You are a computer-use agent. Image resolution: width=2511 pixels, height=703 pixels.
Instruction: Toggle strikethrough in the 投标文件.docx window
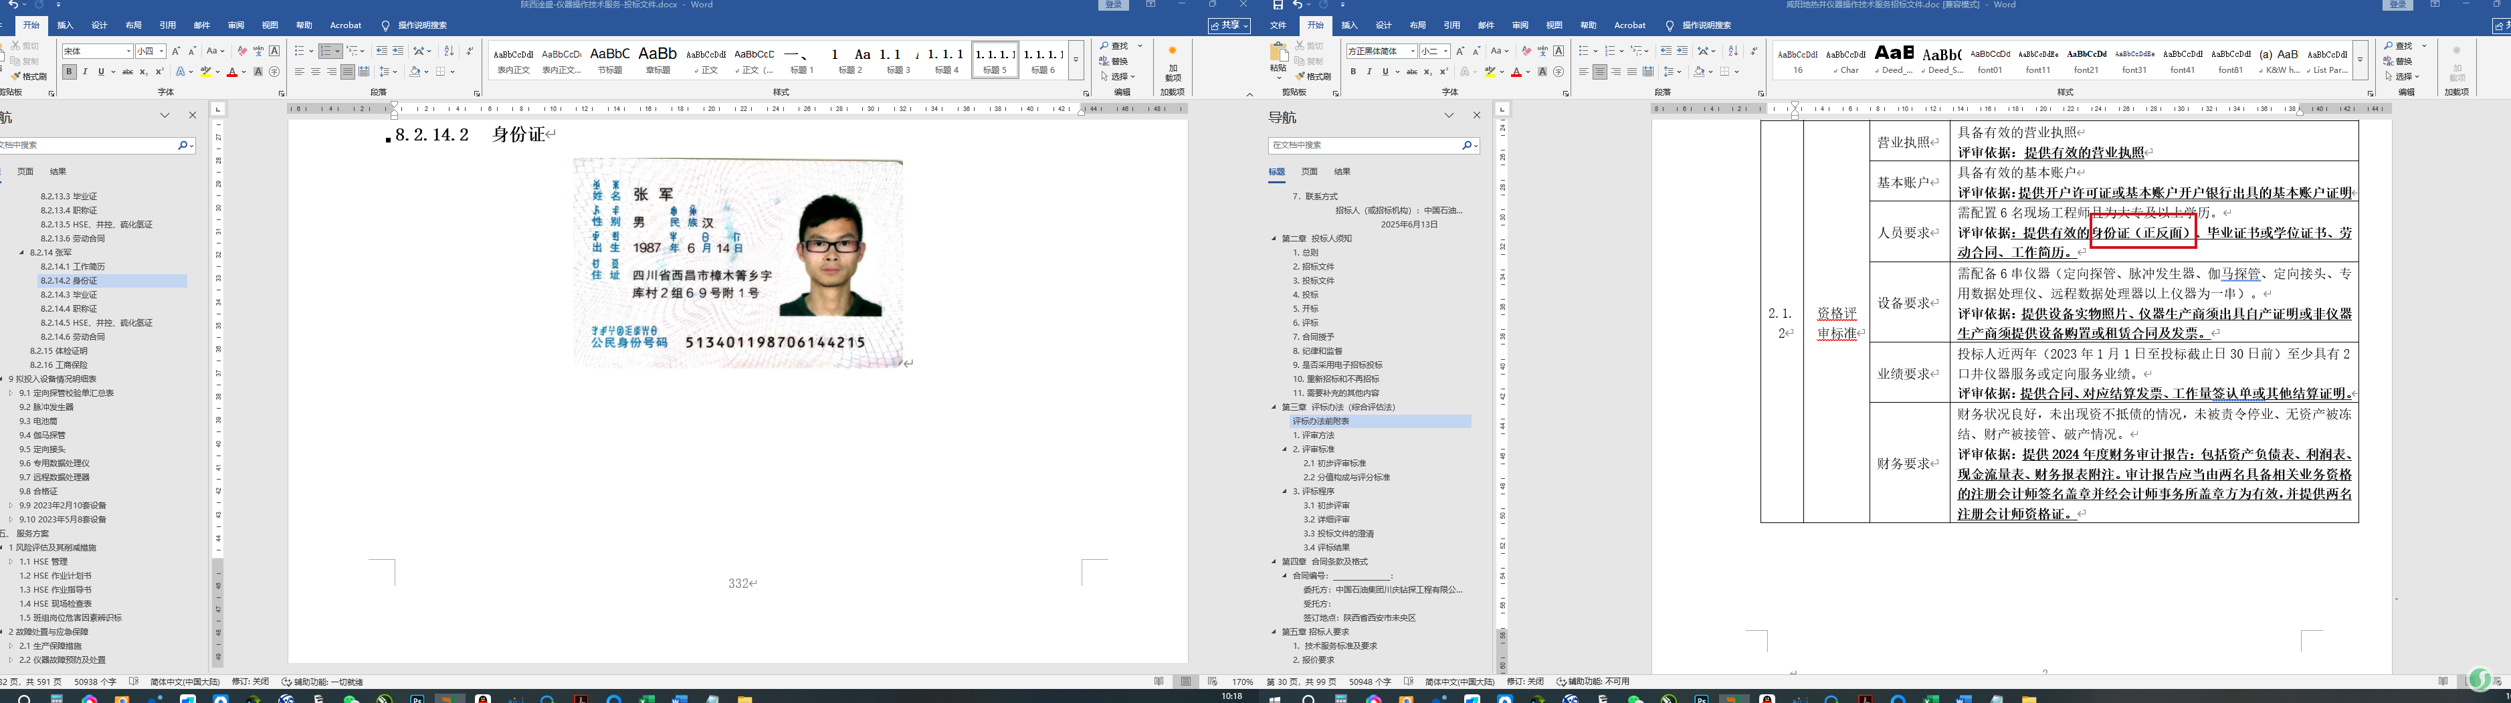click(128, 71)
